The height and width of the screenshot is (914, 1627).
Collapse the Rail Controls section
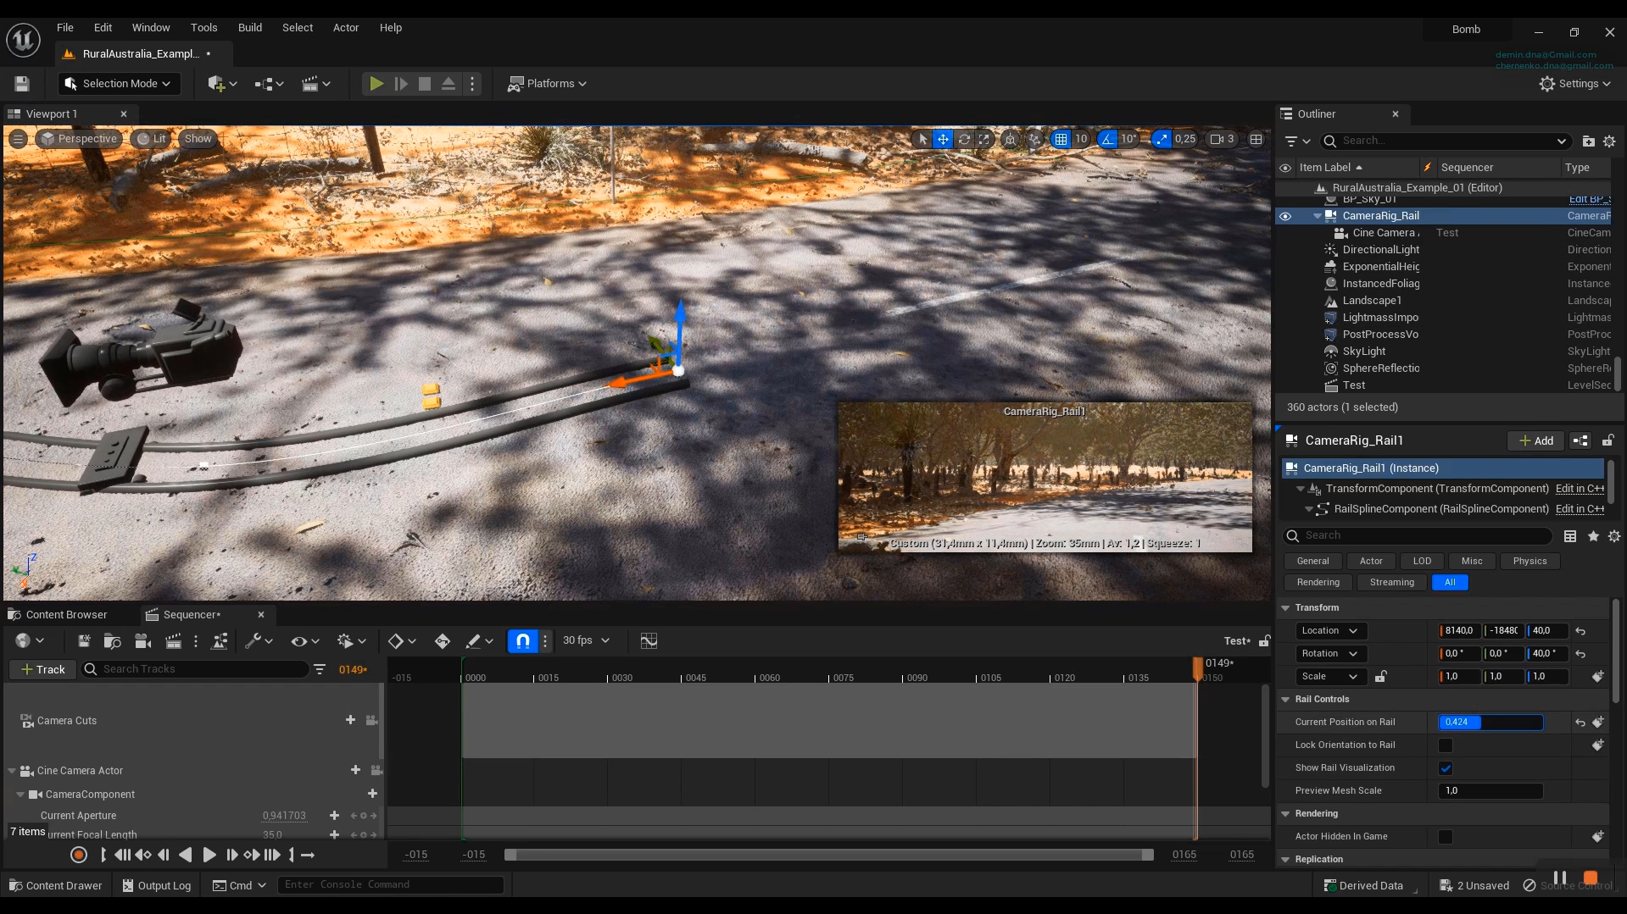[x=1285, y=700]
